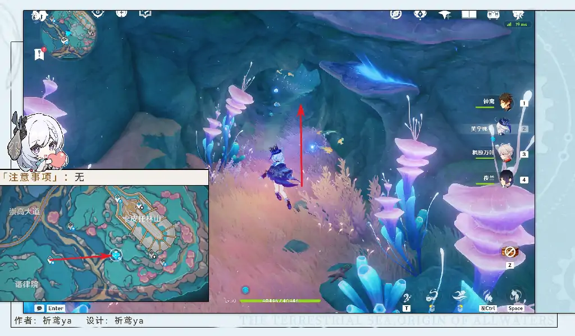Image resolution: width=575 pixels, height=336 pixels.
Task: Open the quest log icon with red alert
Action: click(x=40, y=53)
